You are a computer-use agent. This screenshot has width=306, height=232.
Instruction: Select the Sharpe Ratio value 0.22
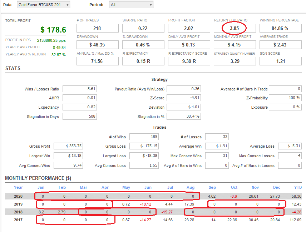pos(143,28)
